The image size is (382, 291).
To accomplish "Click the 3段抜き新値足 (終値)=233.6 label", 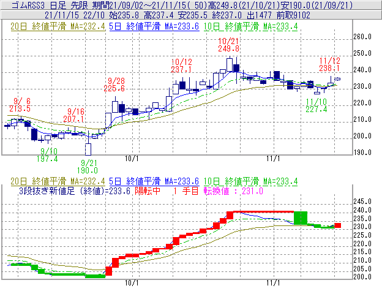I will tap(75, 191).
